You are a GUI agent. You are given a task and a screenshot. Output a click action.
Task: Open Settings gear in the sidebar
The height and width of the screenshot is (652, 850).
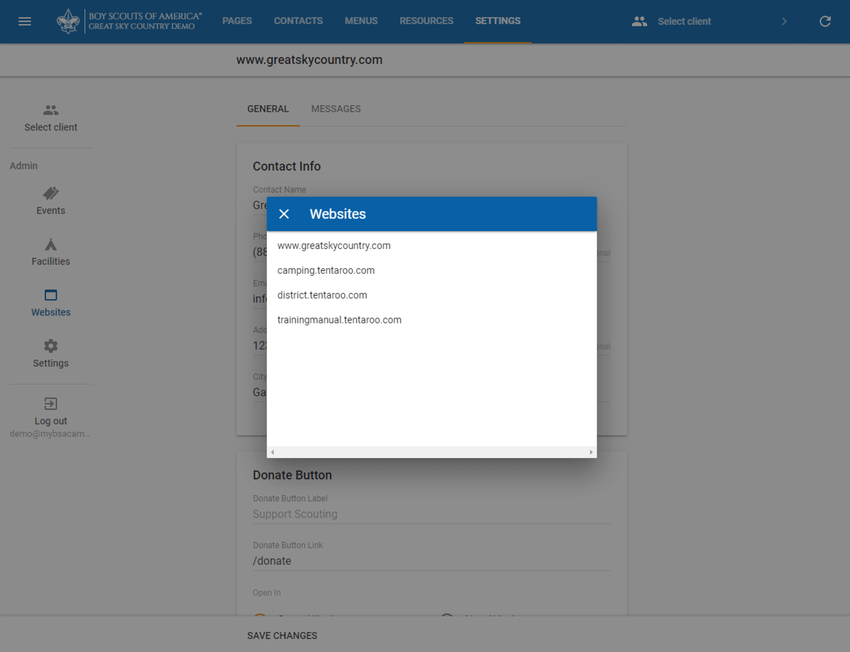[x=50, y=354]
